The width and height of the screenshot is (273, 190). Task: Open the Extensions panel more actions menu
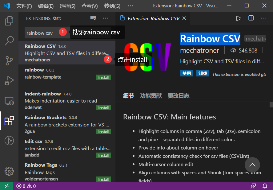105,18
